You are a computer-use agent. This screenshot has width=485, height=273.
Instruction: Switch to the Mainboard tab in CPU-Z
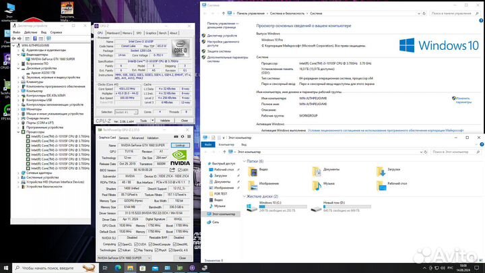tap(113, 33)
